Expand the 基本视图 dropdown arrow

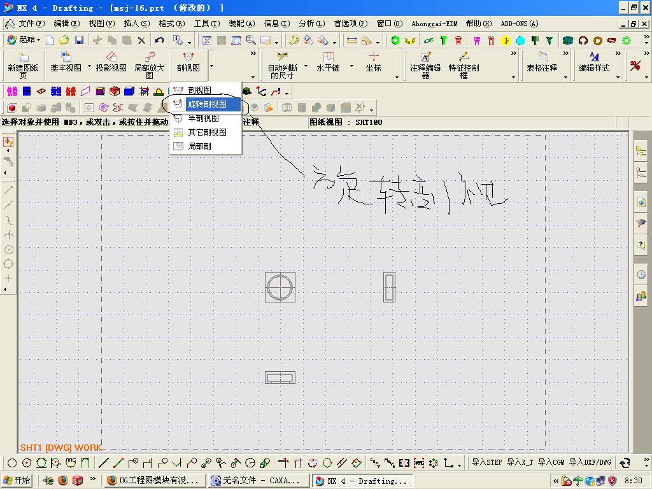click(x=89, y=66)
